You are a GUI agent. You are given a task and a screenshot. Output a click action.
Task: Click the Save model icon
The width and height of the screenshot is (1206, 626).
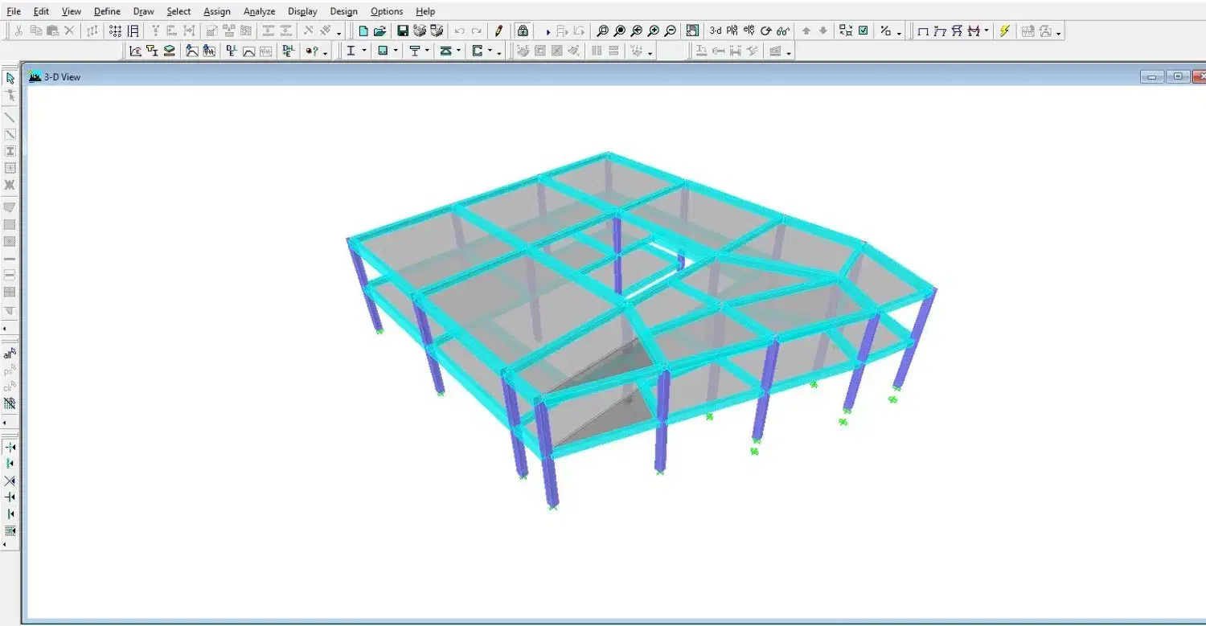click(x=403, y=31)
